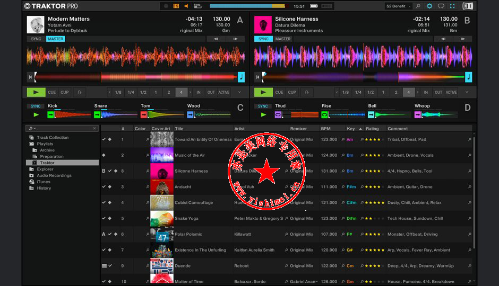Trigger the Kick sample slot

(x=50, y=114)
